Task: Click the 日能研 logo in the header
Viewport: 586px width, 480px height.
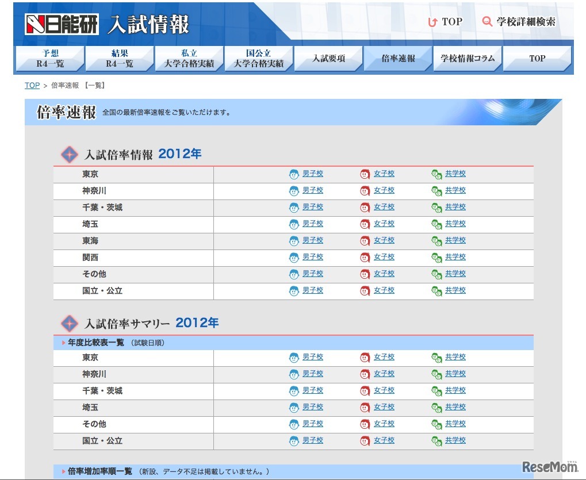Action: pos(62,24)
